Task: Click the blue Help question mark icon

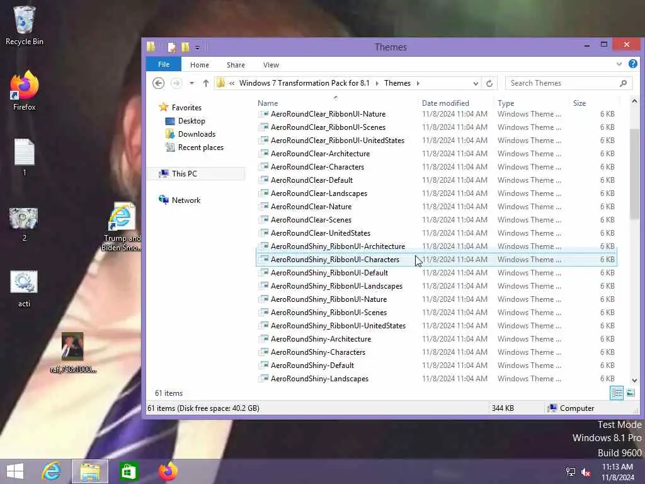Action: 633,64
